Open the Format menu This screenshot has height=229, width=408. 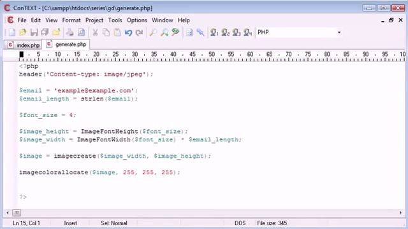tap(71, 20)
